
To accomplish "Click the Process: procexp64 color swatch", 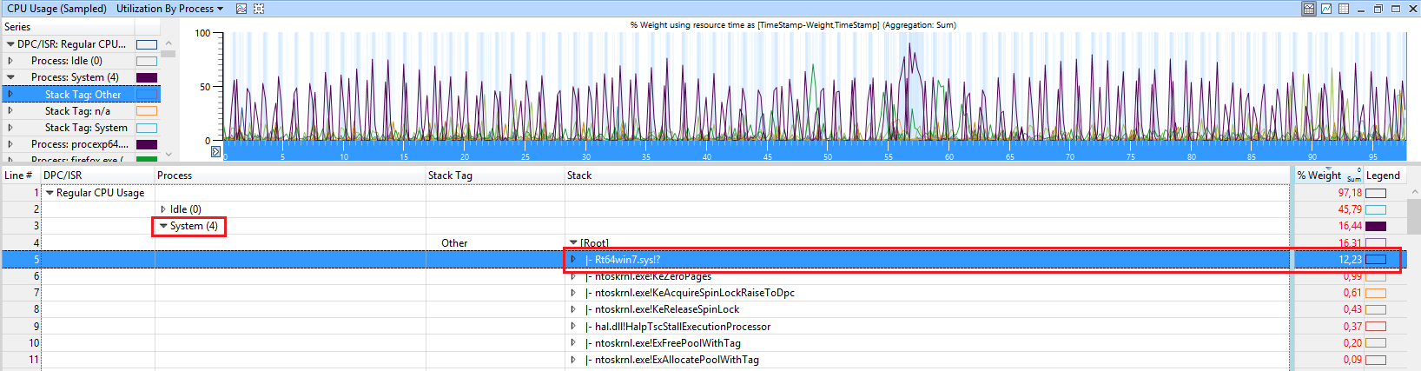I will (147, 144).
